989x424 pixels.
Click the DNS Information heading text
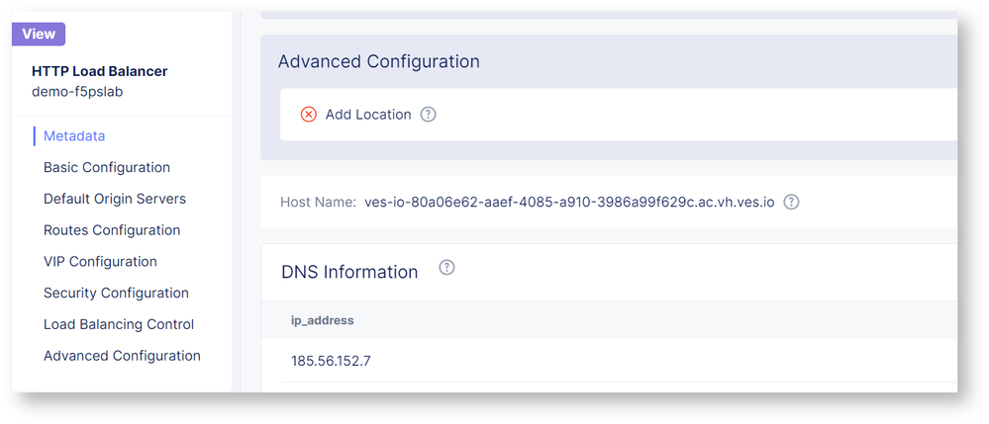coord(349,272)
